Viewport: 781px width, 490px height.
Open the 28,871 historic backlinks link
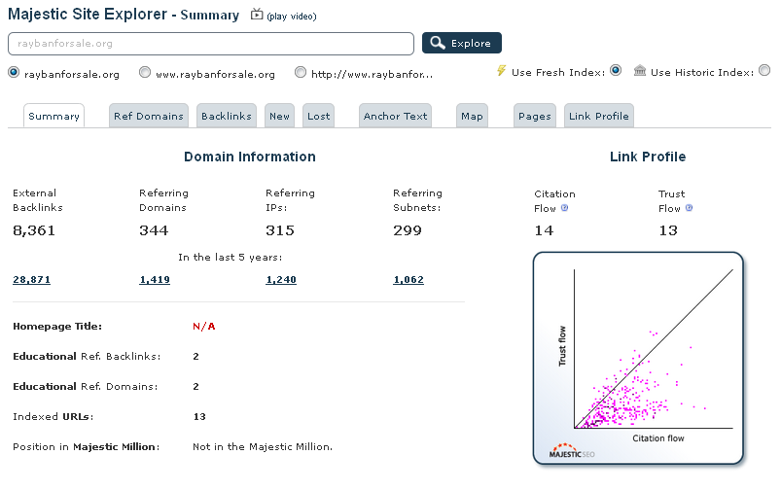31,279
